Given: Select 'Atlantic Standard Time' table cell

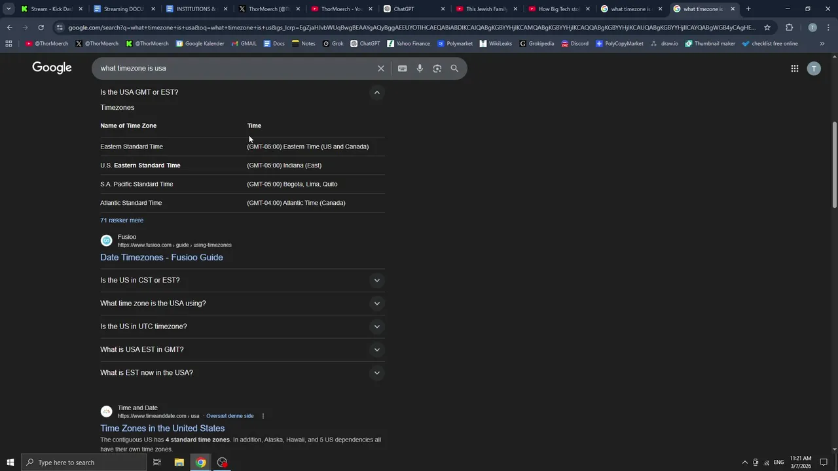Looking at the screenshot, I should click(x=131, y=203).
